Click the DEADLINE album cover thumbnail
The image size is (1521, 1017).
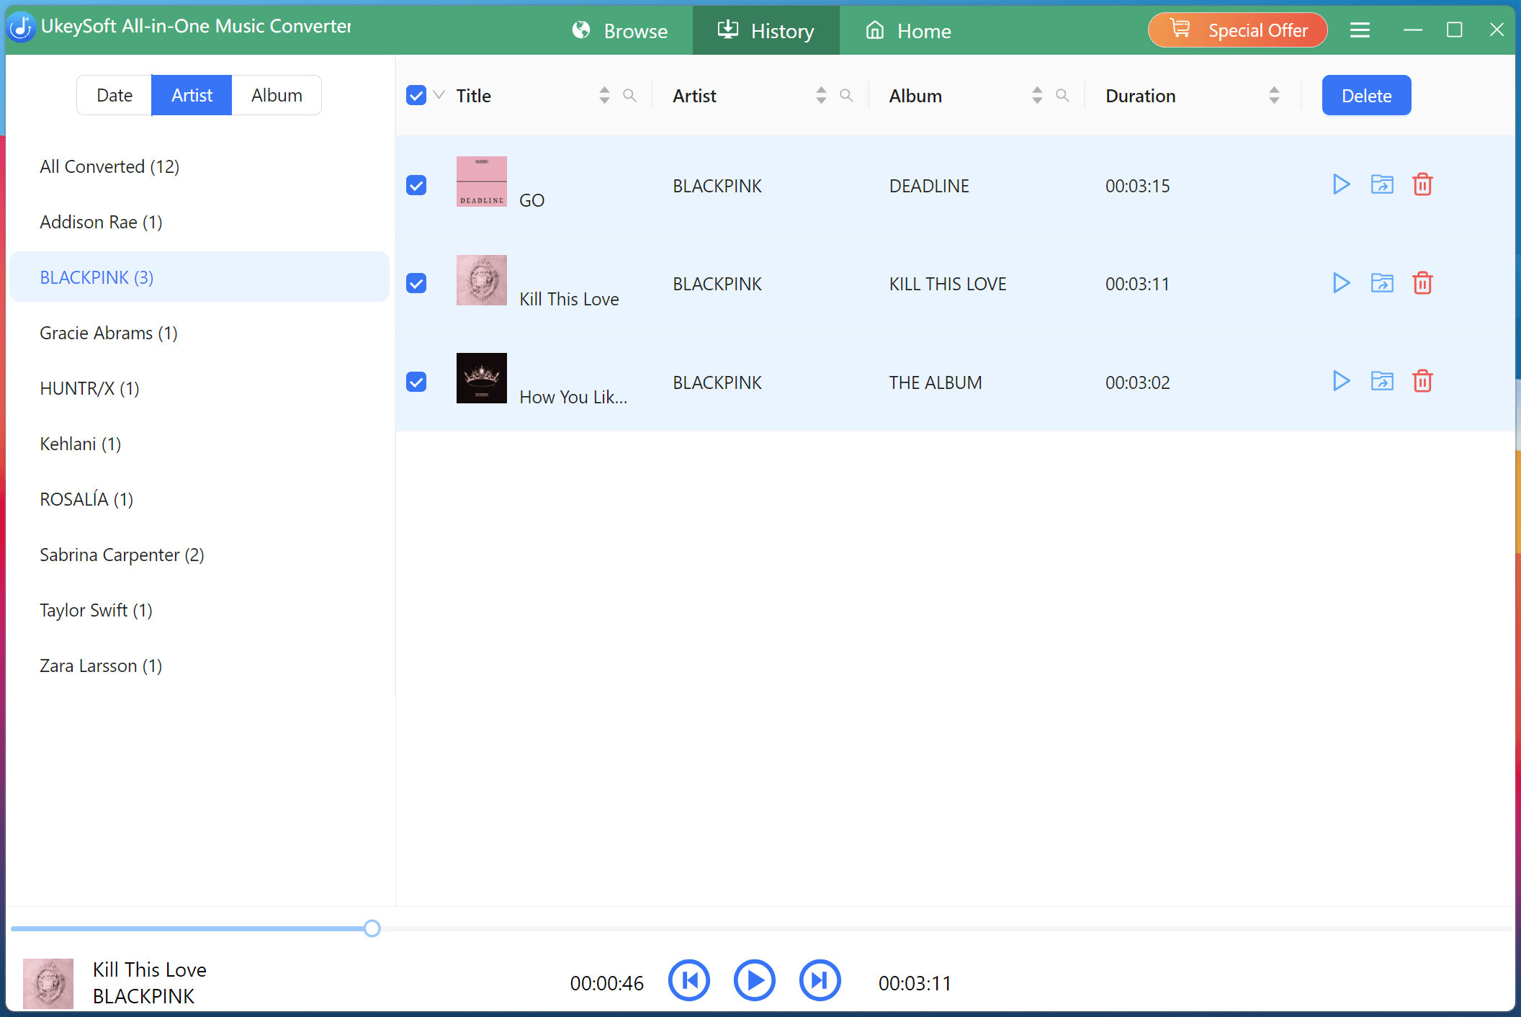482,182
